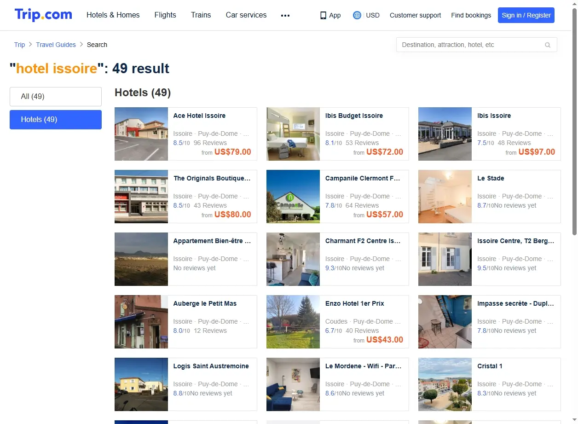Open Le Stade hotel photo
This screenshot has width=578, height=424.
445,197
